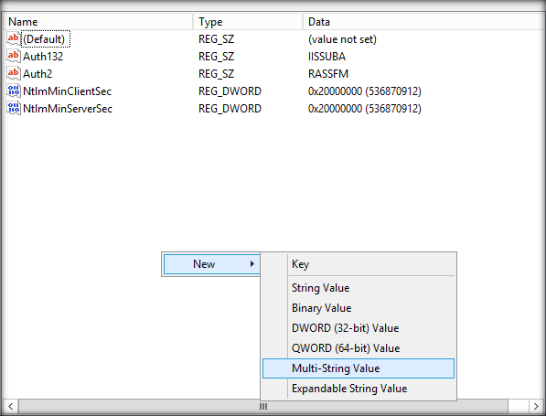Click the NtlmMinServerSec DWORD icon
Screen dimensions: 546x416
pyautogui.click(x=13, y=108)
